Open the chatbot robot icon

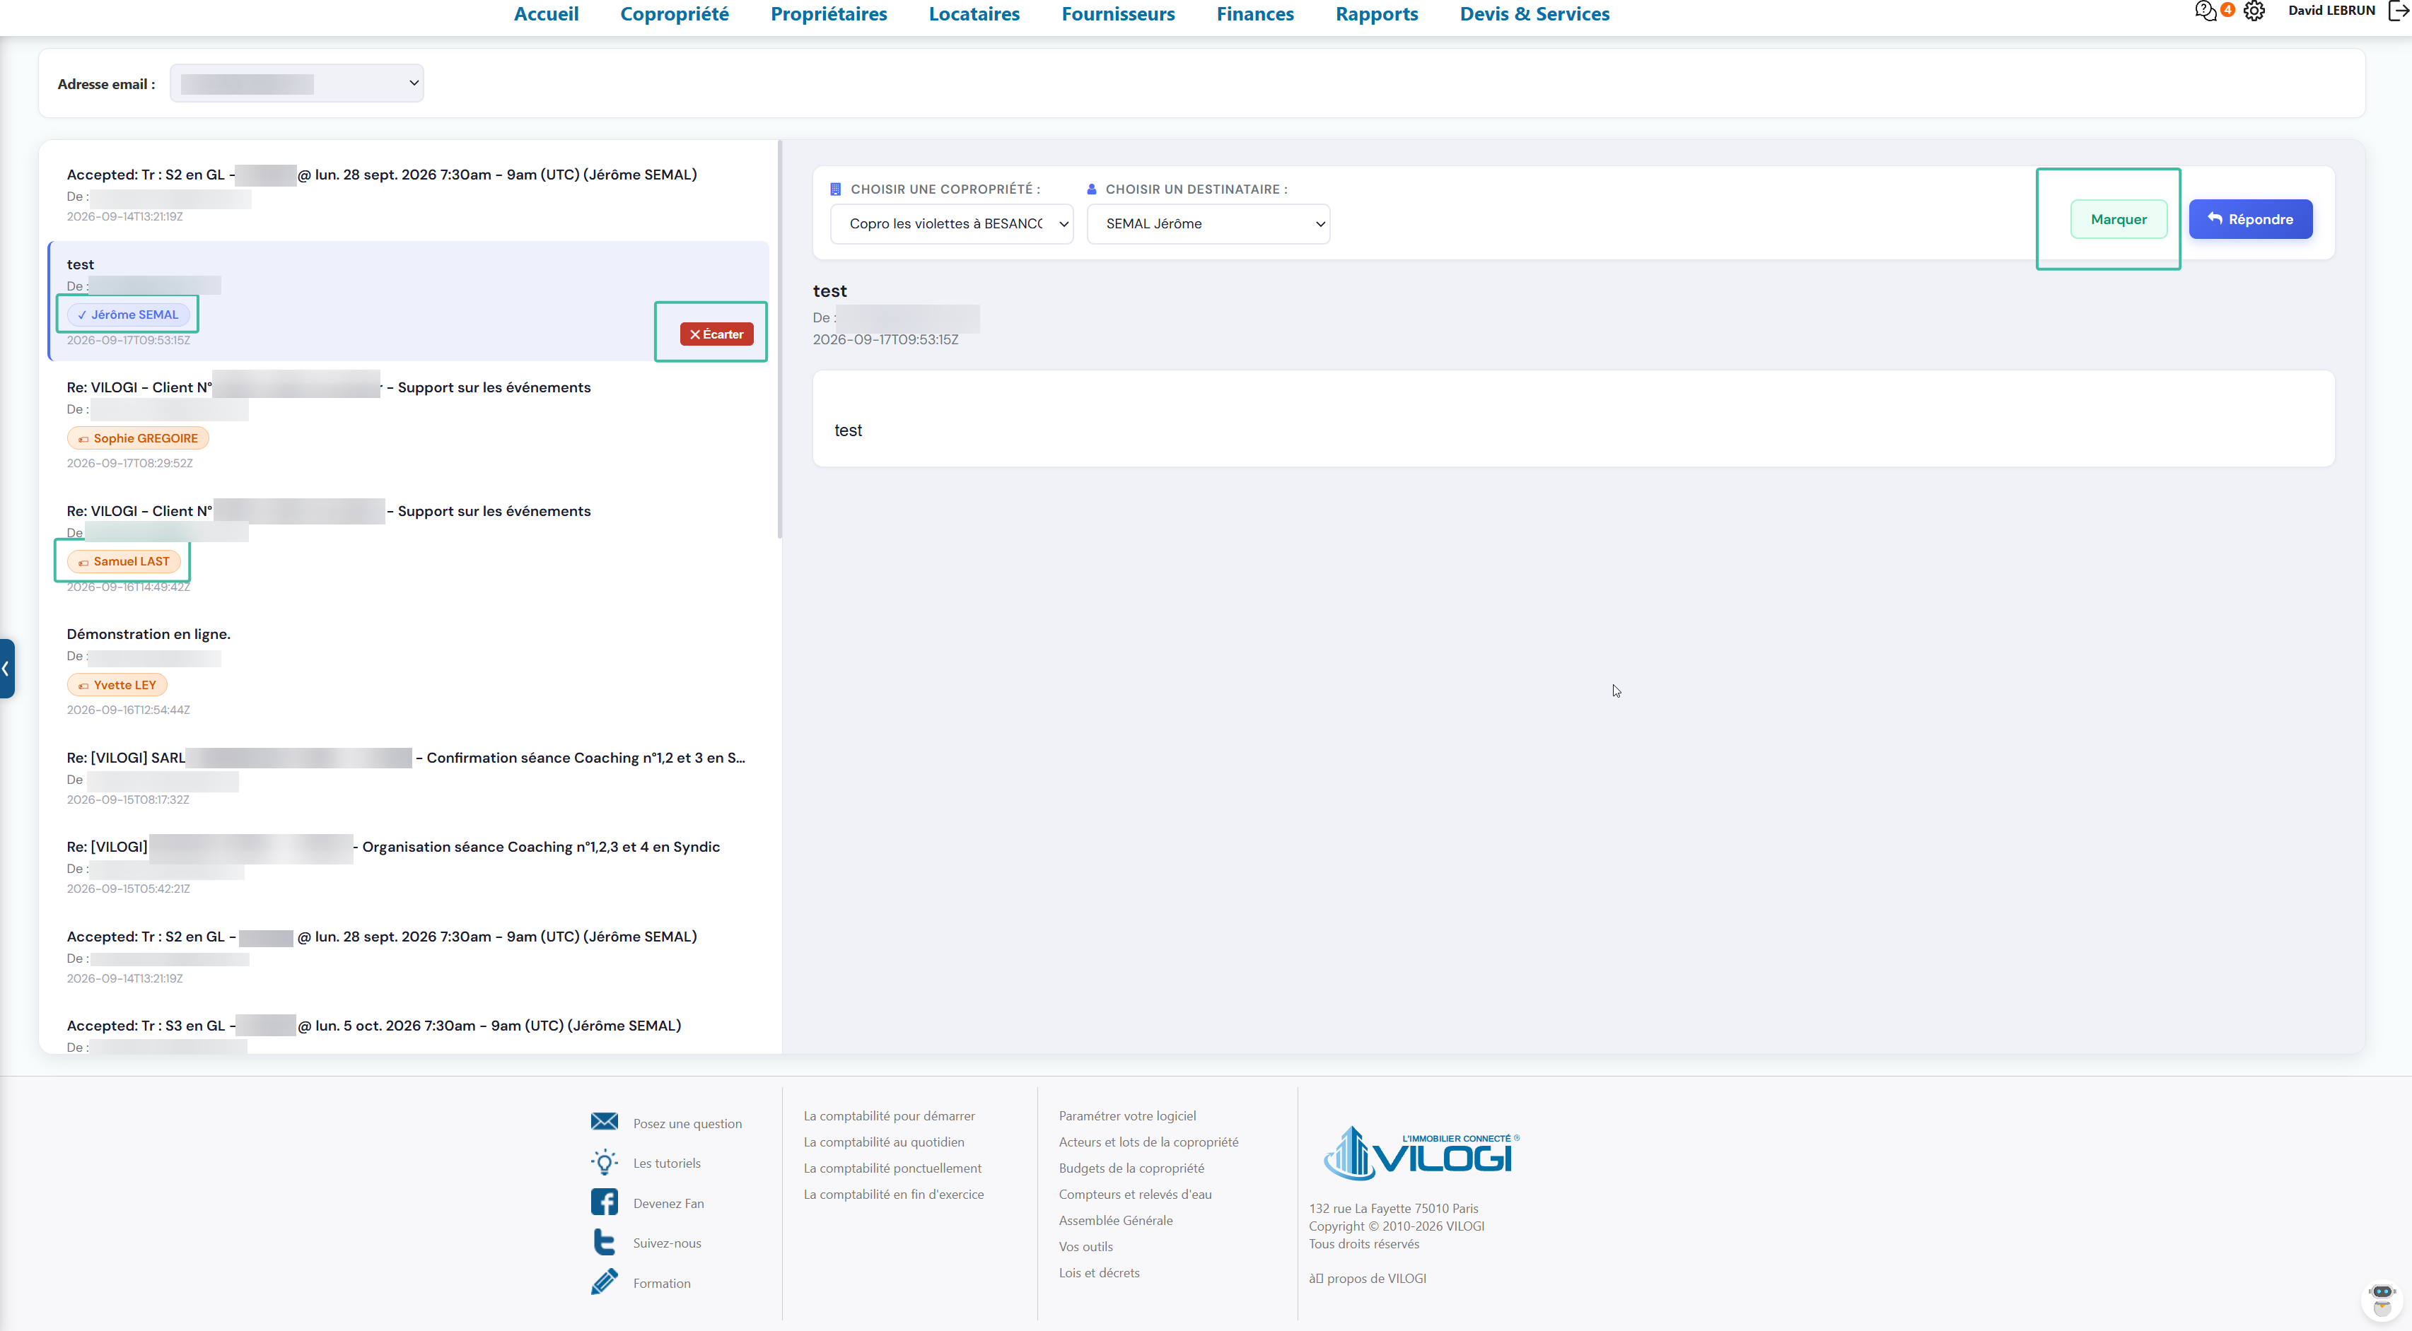click(2381, 1300)
